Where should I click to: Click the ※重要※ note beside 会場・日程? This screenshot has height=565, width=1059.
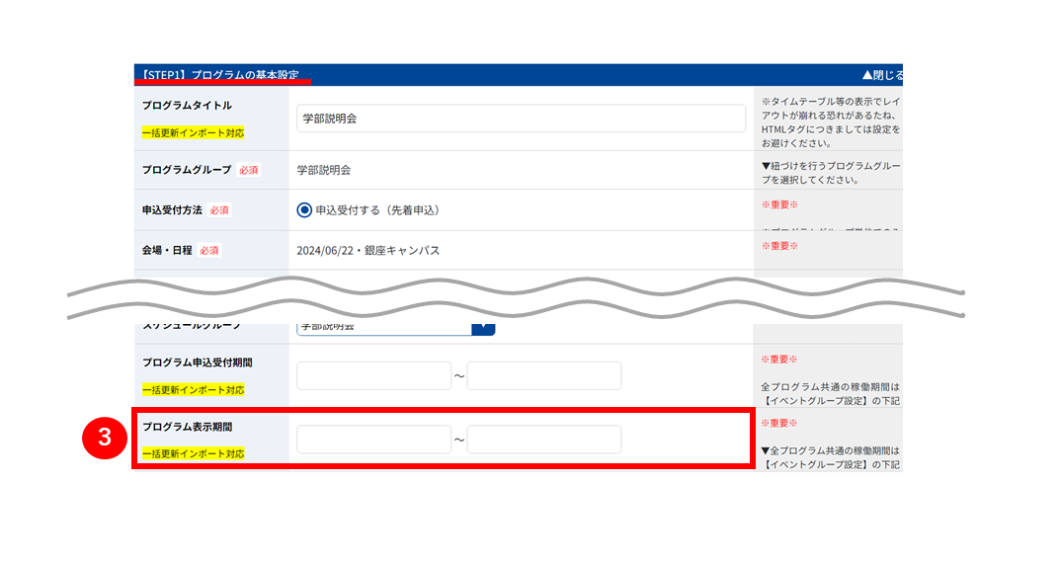[x=779, y=246]
